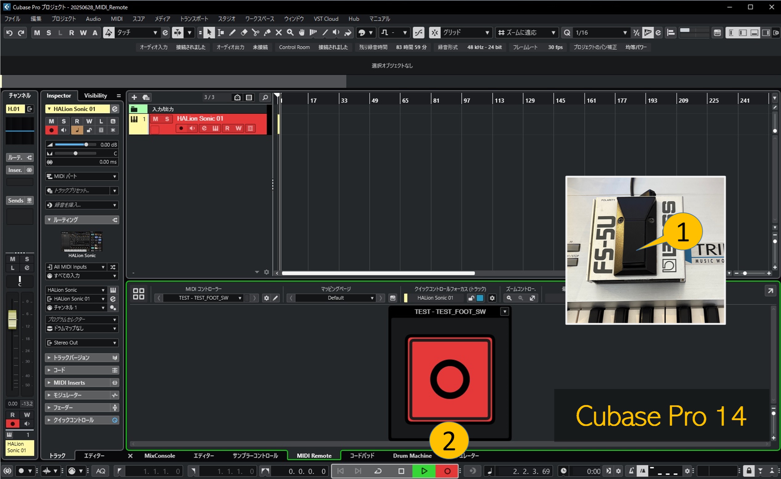Viewport: 781px width, 479px height.
Task: Toggle Read automation R in Inspector
Action: [x=77, y=121]
